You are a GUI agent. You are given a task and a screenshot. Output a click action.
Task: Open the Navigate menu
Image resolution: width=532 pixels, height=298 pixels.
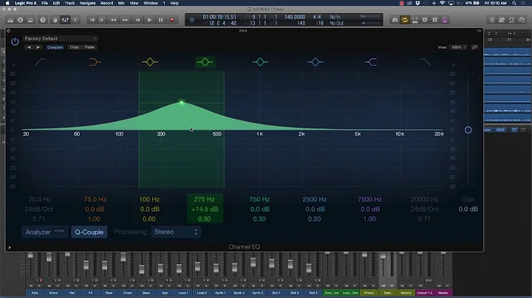[x=87, y=3]
